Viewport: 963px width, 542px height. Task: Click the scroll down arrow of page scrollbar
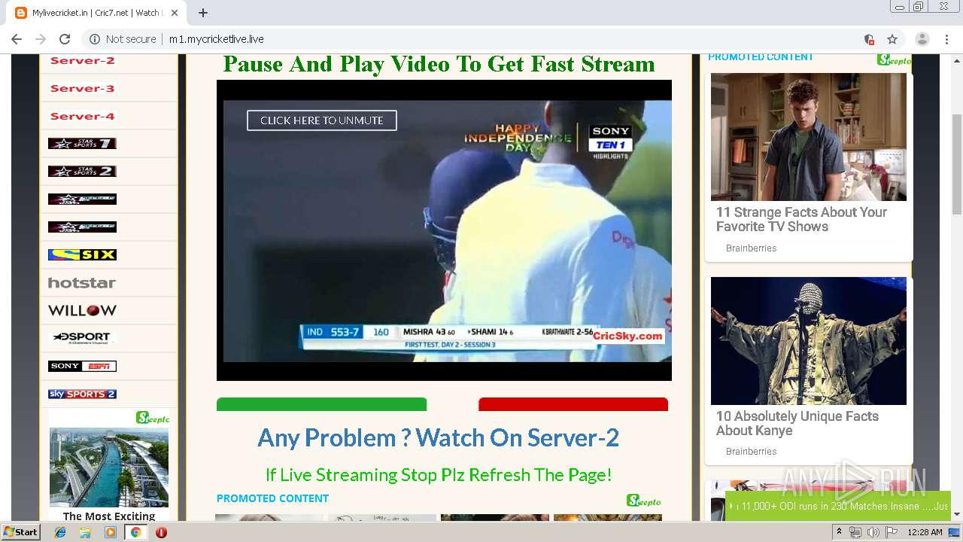(x=957, y=515)
